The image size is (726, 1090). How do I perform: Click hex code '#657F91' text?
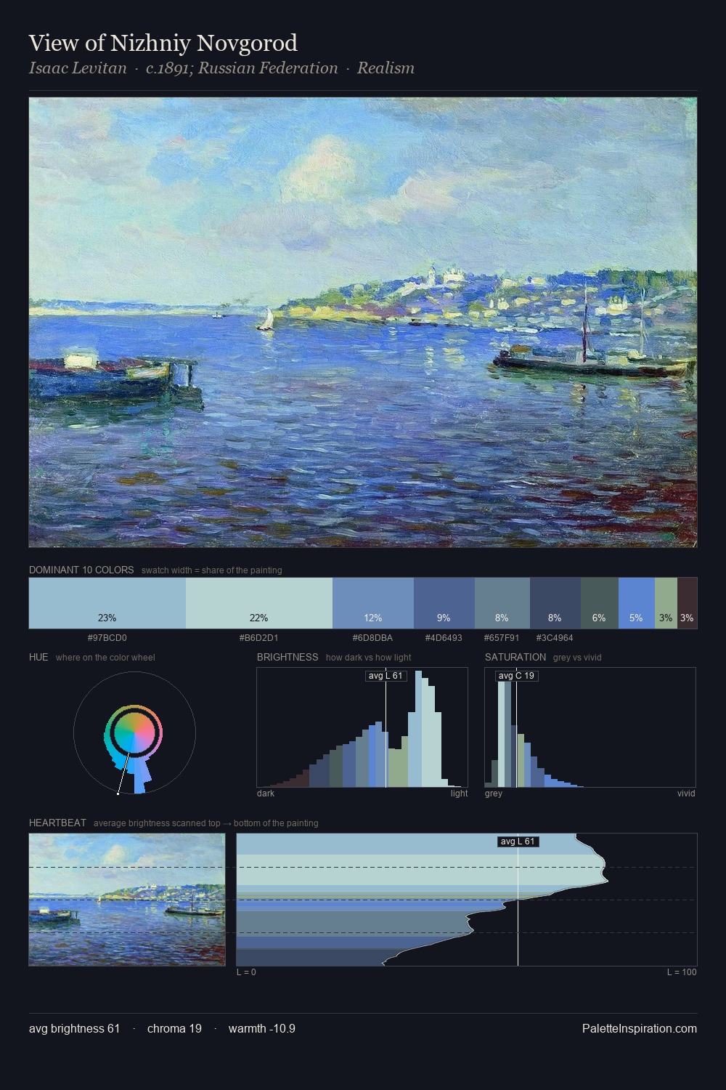click(502, 638)
